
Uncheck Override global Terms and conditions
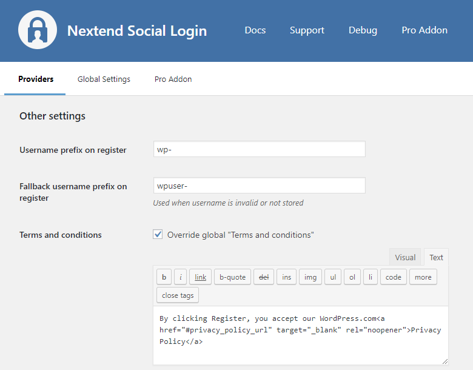click(158, 235)
